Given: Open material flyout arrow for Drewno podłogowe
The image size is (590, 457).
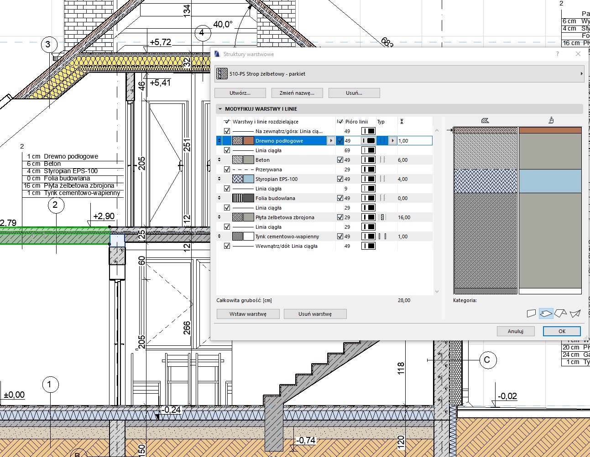Looking at the screenshot, I should [331, 141].
